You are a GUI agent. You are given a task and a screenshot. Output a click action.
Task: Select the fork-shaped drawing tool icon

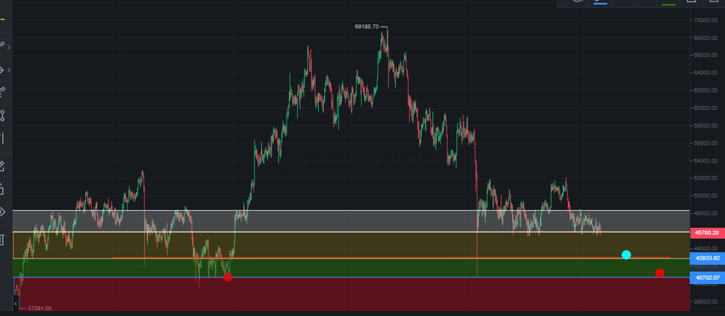pos(2,92)
